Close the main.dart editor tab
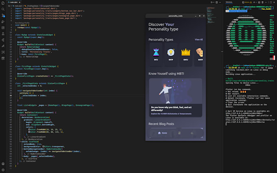 point(20,2)
